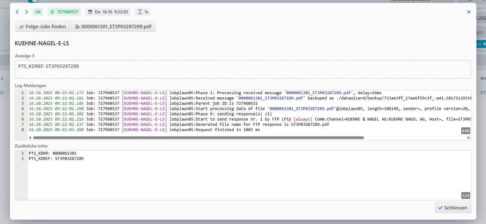Click the 'Parent job ID is 727960532' log entry
The width and height of the screenshot is (486, 224).
point(213,103)
